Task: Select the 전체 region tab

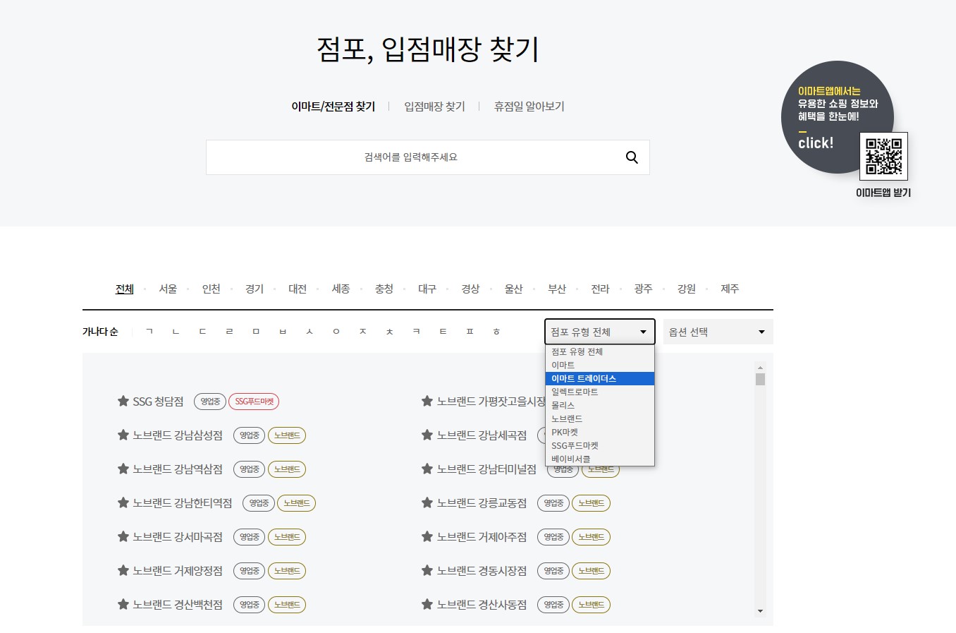Action: click(125, 289)
